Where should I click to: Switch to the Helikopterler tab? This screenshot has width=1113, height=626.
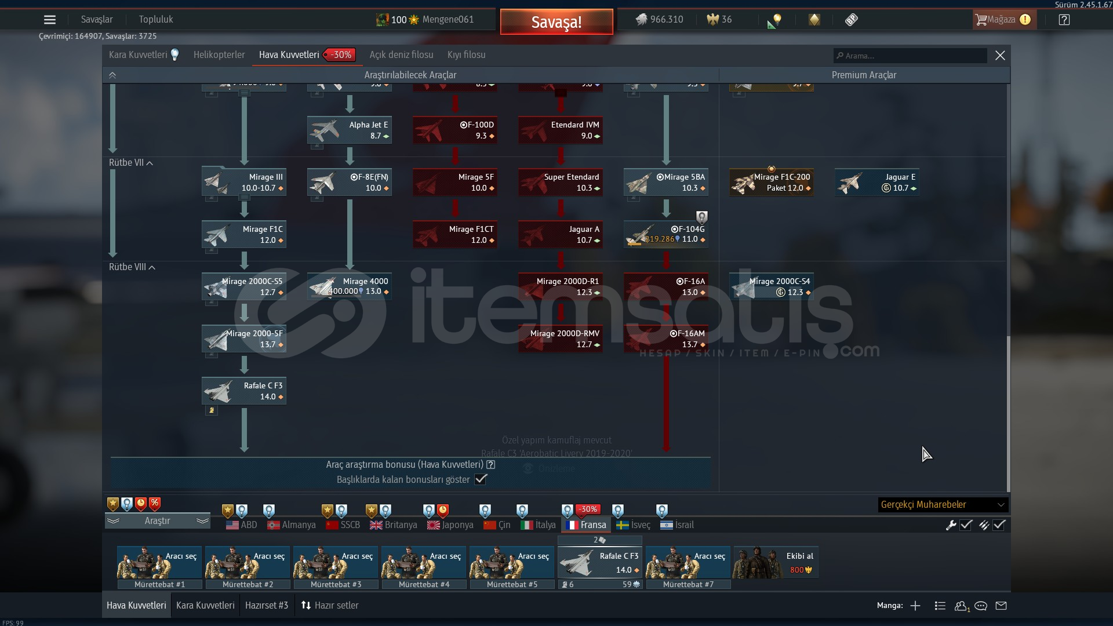pyautogui.click(x=219, y=55)
